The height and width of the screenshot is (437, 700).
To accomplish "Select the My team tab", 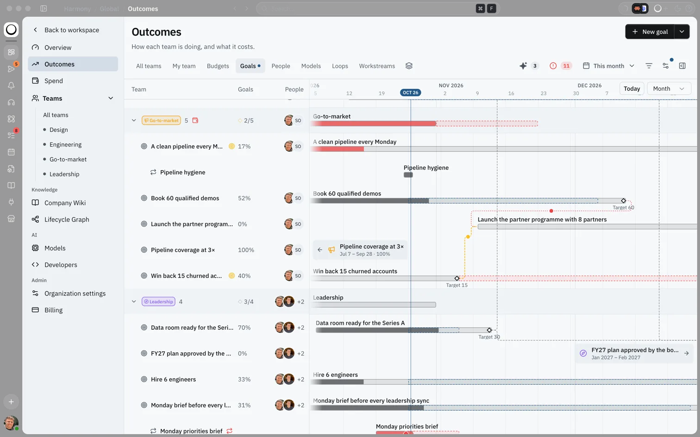I will [184, 66].
